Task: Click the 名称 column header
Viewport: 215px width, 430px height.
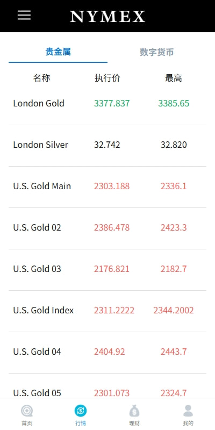Action: 42,78
